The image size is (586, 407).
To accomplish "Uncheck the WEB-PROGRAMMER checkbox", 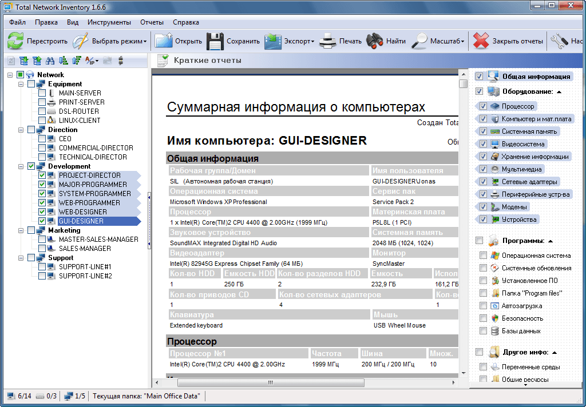I will [x=42, y=203].
